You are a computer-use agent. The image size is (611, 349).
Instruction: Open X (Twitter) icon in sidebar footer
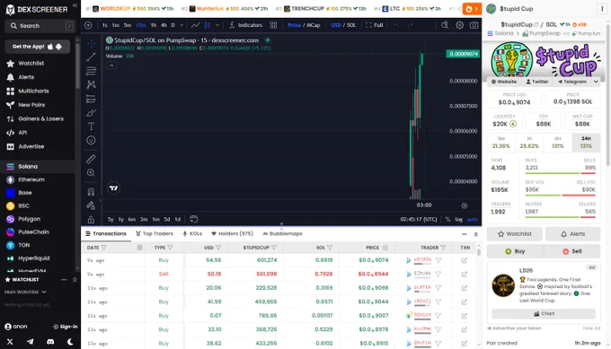(x=10, y=342)
